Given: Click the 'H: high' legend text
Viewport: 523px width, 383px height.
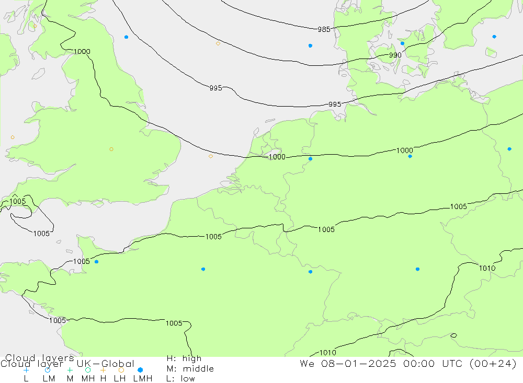Looking at the screenshot, I should coord(184,358).
